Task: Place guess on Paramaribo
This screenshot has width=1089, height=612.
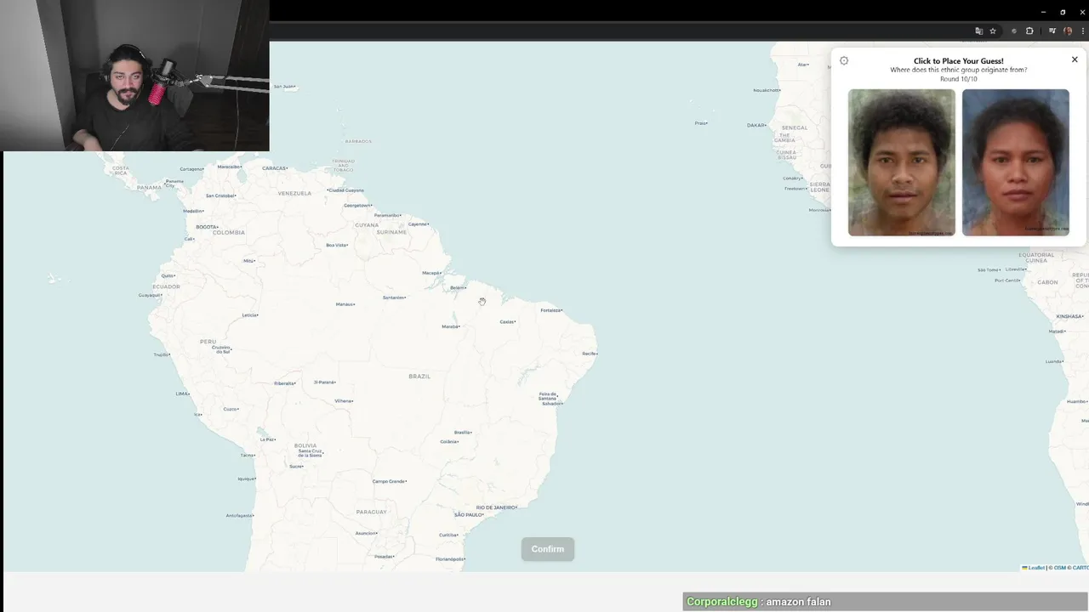Action: pos(387,215)
